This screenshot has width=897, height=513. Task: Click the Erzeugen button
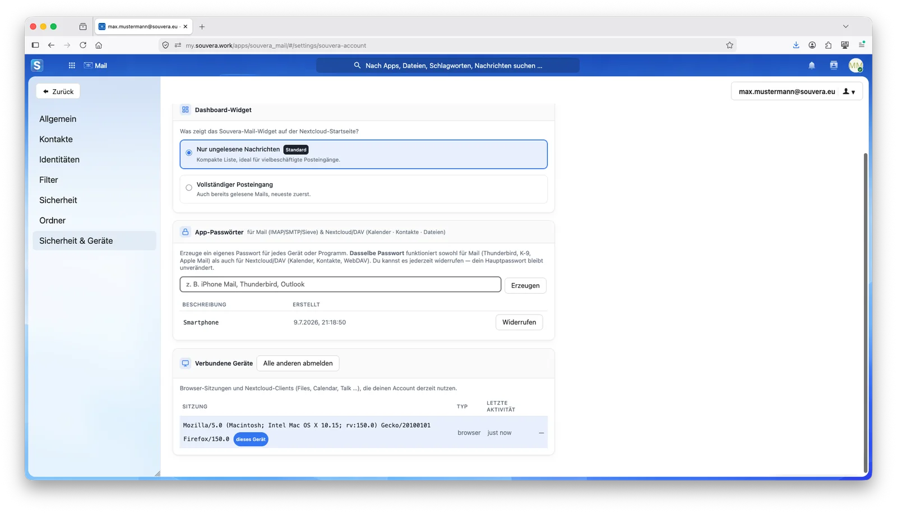click(x=525, y=285)
